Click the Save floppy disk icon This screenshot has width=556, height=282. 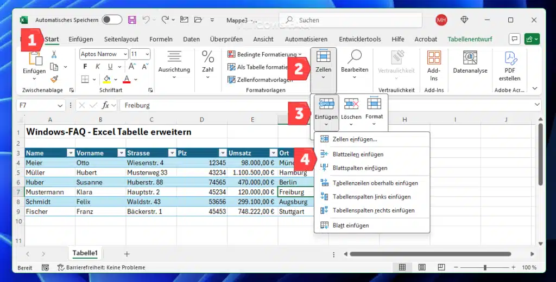tap(132, 20)
